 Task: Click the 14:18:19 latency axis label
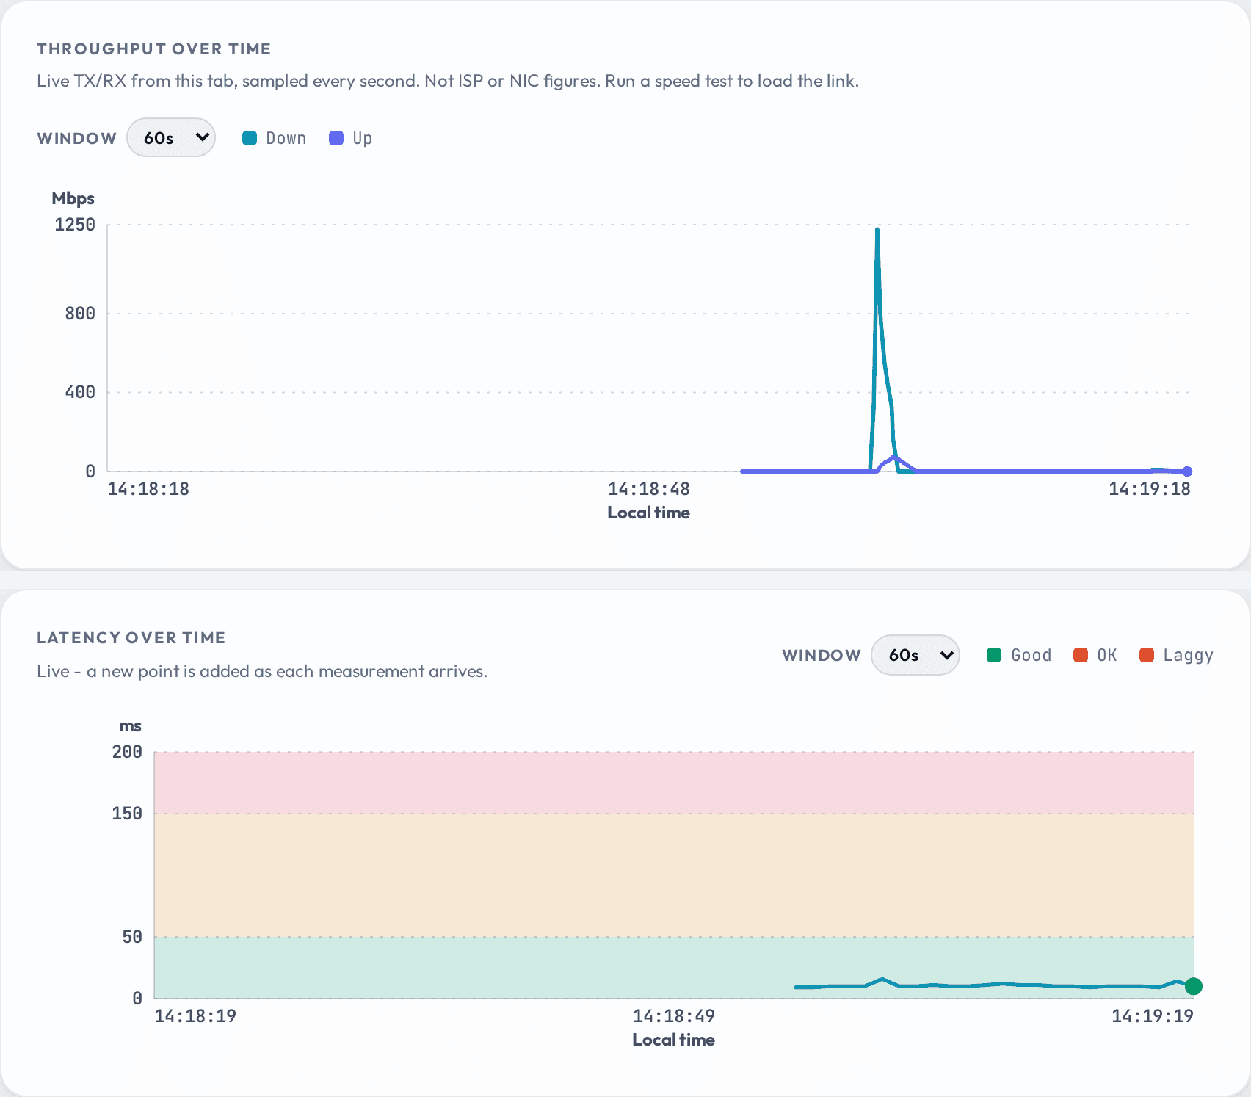click(195, 1016)
